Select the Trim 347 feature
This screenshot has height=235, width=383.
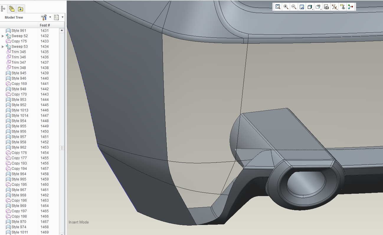(19, 63)
